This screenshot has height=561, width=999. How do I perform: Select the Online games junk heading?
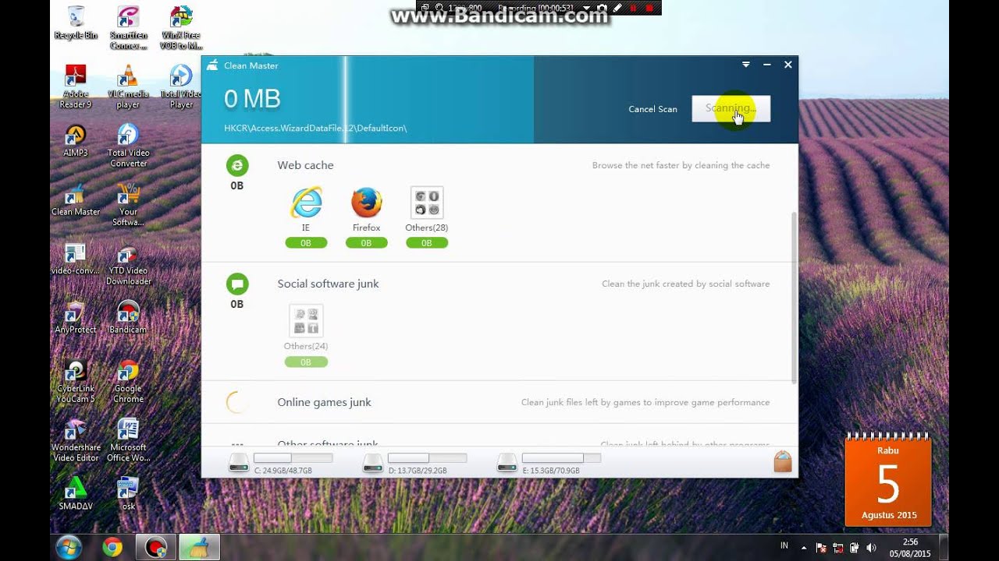(324, 402)
